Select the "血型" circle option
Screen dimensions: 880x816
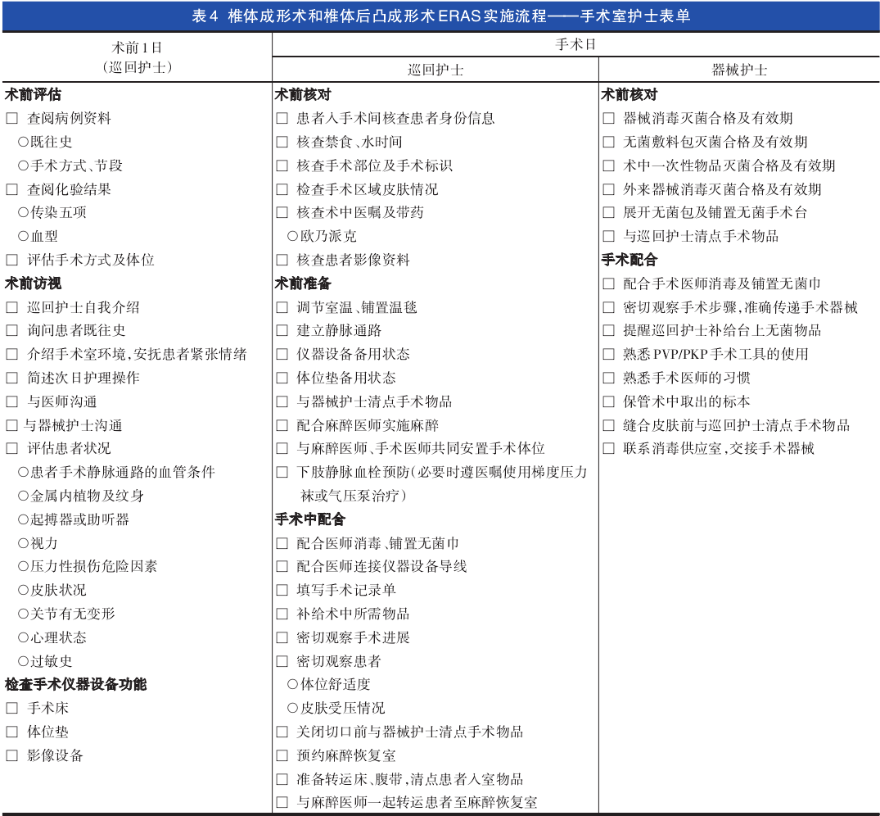click(x=23, y=237)
